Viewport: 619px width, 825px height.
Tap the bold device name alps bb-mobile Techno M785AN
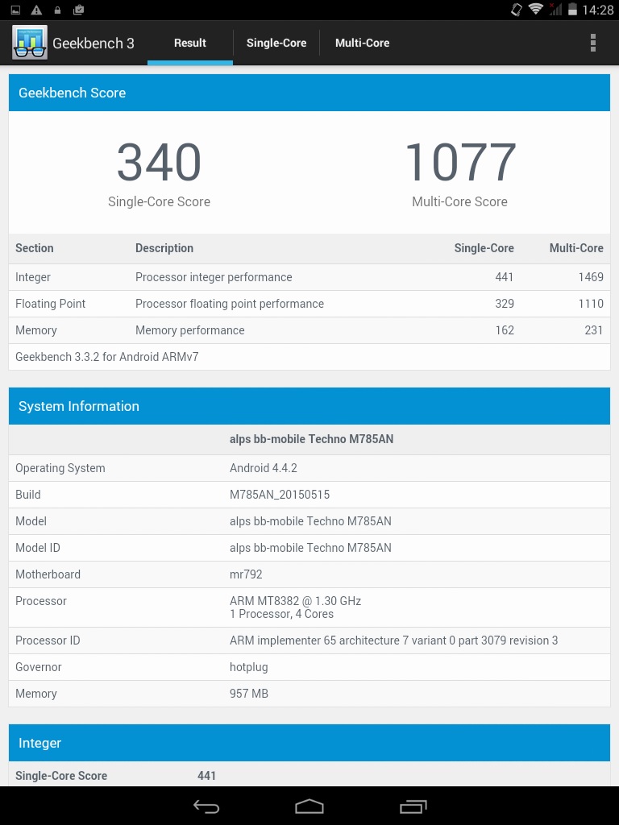click(x=312, y=439)
